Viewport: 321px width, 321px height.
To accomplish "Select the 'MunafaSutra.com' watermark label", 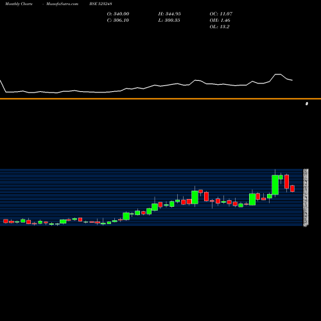I will [62, 4].
